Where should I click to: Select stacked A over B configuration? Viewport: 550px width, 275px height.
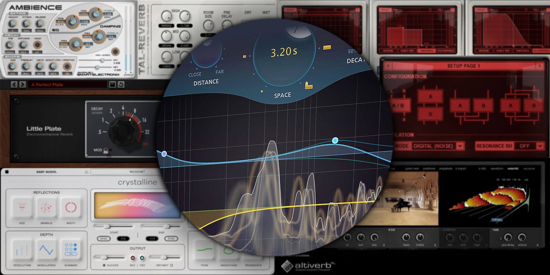(x=430, y=105)
